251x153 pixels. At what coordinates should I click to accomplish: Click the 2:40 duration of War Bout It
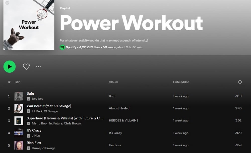238,108
